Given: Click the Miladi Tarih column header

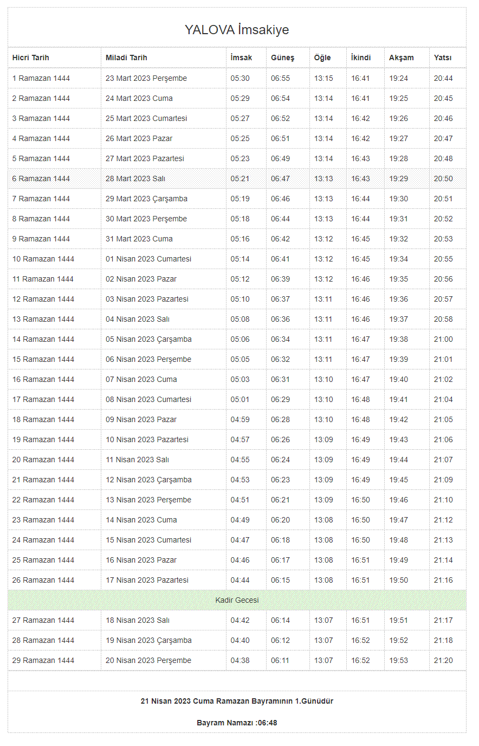Looking at the screenshot, I should (126, 58).
